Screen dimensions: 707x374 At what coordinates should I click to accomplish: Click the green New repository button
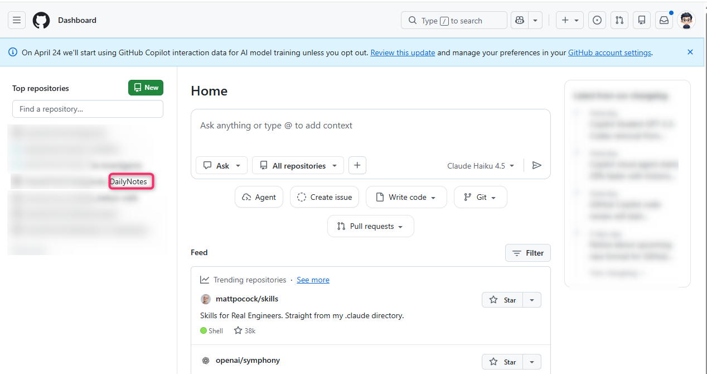(x=146, y=88)
